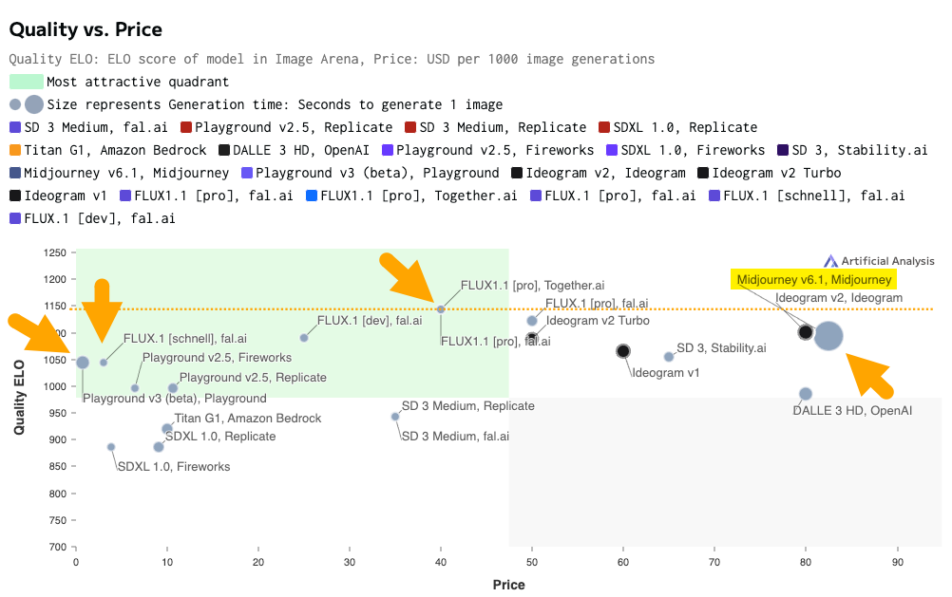Select the SD 3, Stability.ai data point

point(669,357)
